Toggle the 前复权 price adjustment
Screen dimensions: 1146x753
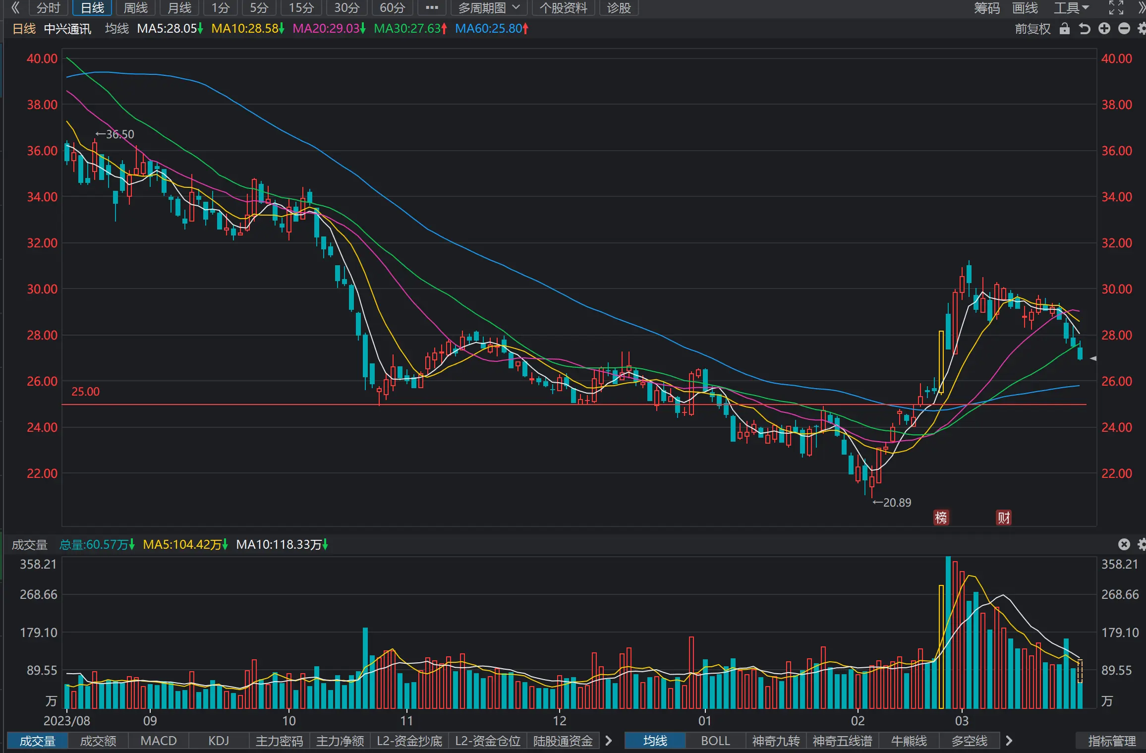pos(1032,29)
